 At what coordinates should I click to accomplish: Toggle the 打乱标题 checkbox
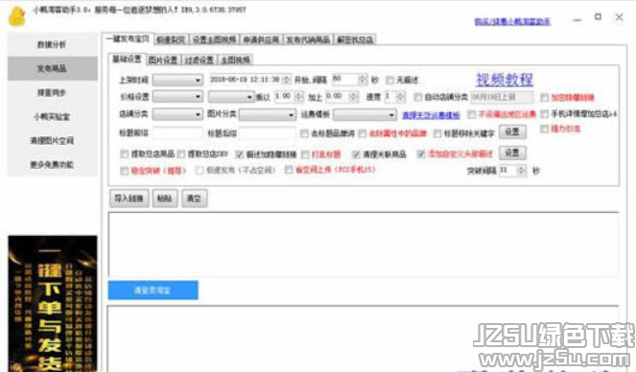pyautogui.click(x=305, y=154)
